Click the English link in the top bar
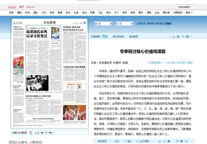The width and height of the screenshot is (207, 144). coord(30,7)
